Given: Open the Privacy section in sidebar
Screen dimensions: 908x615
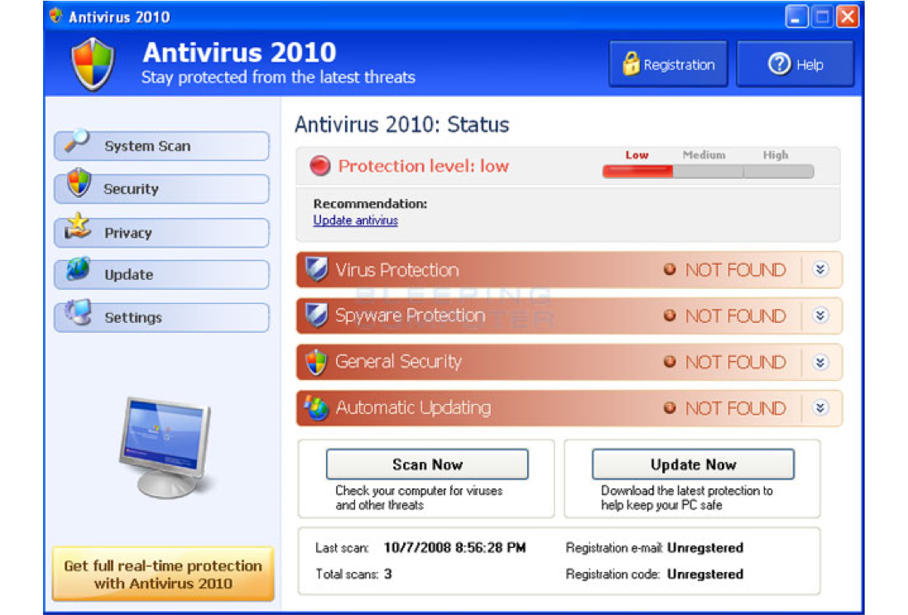Looking at the screenshot, I should 161,233.
